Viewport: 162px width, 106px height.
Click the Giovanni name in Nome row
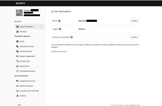click(82, 21)
